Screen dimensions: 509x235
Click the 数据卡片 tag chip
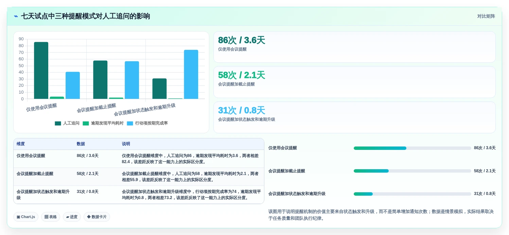tap(97, 217)
